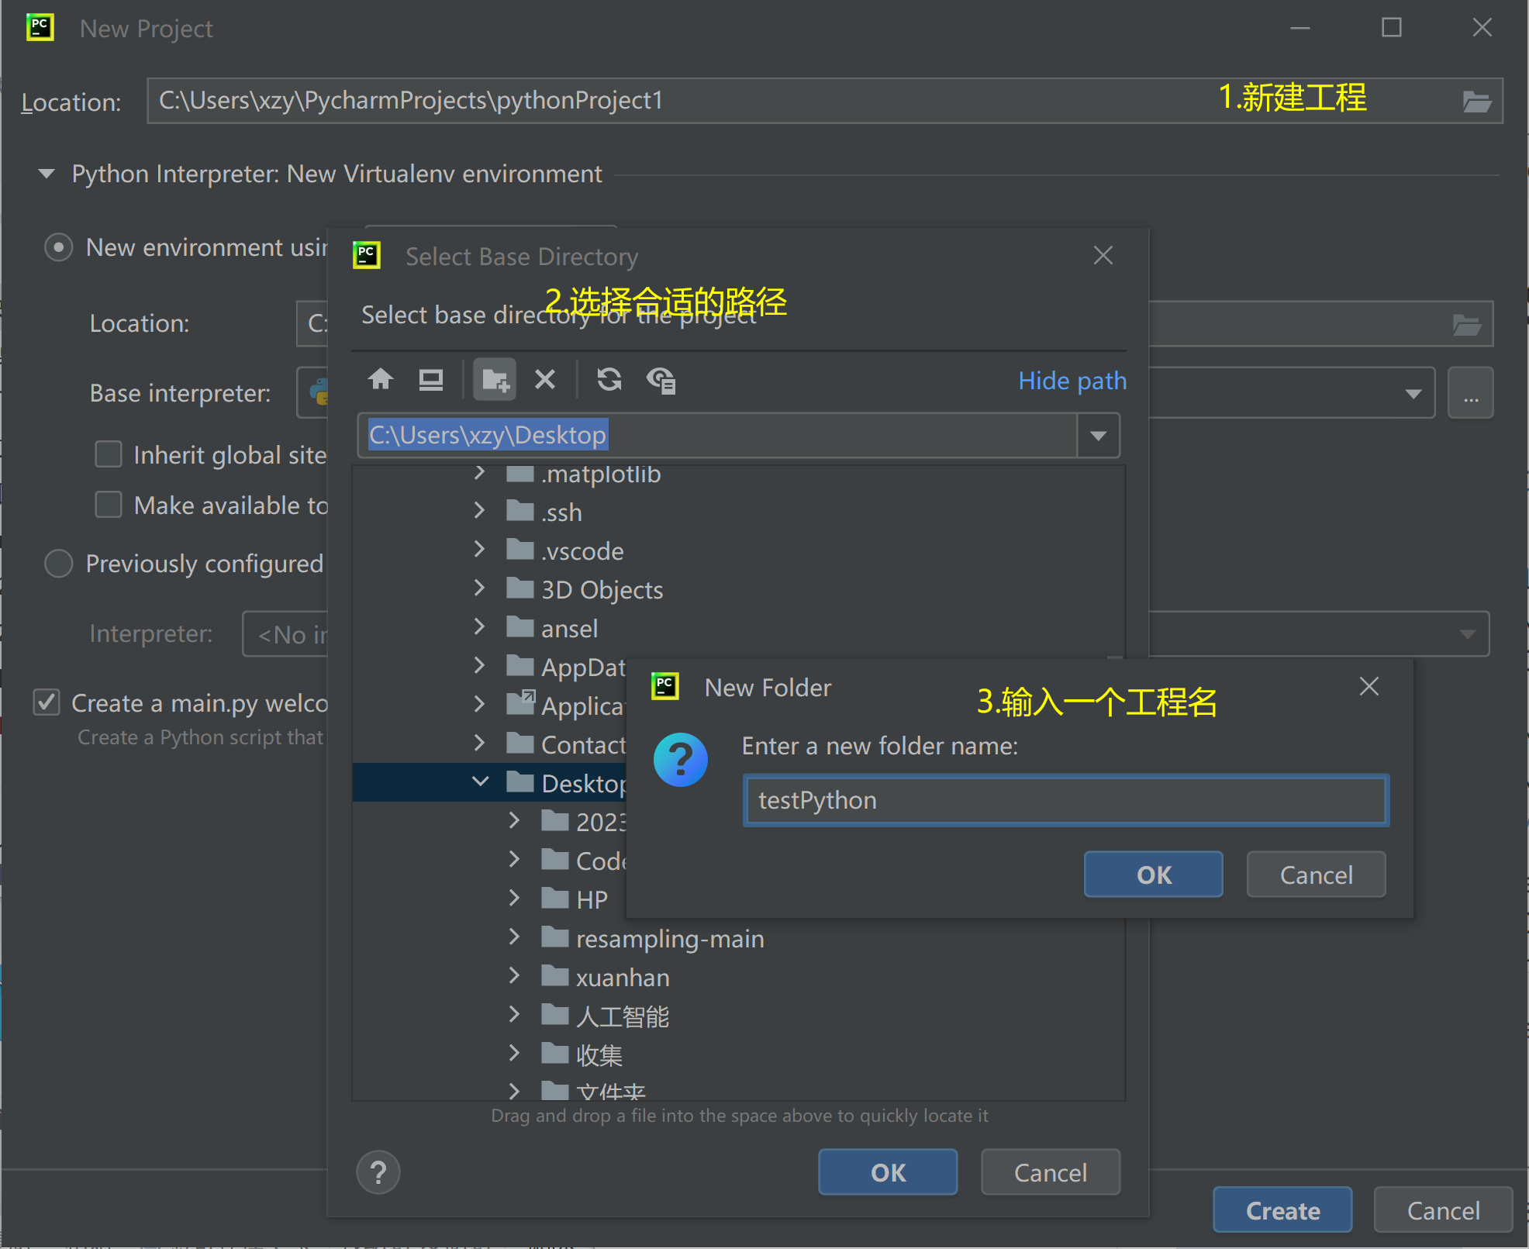Screen dimensions: 1529x1249
Task: Open the help button in Select Base Directory
Action: tap(378, 1172)
